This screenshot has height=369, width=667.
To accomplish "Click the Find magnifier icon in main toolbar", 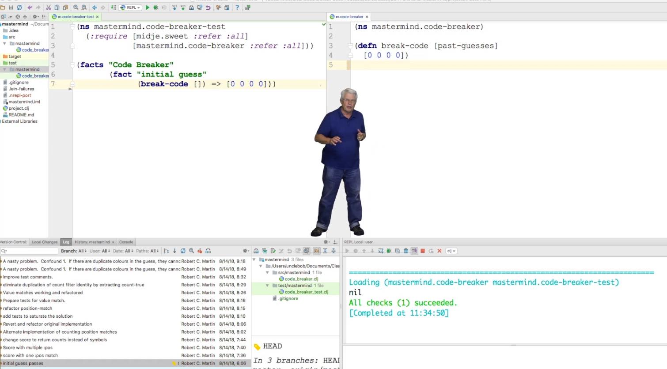I will coord(76,8).
